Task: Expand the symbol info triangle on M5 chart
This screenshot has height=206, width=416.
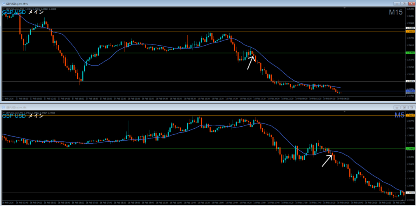Action: click(3, 112)
